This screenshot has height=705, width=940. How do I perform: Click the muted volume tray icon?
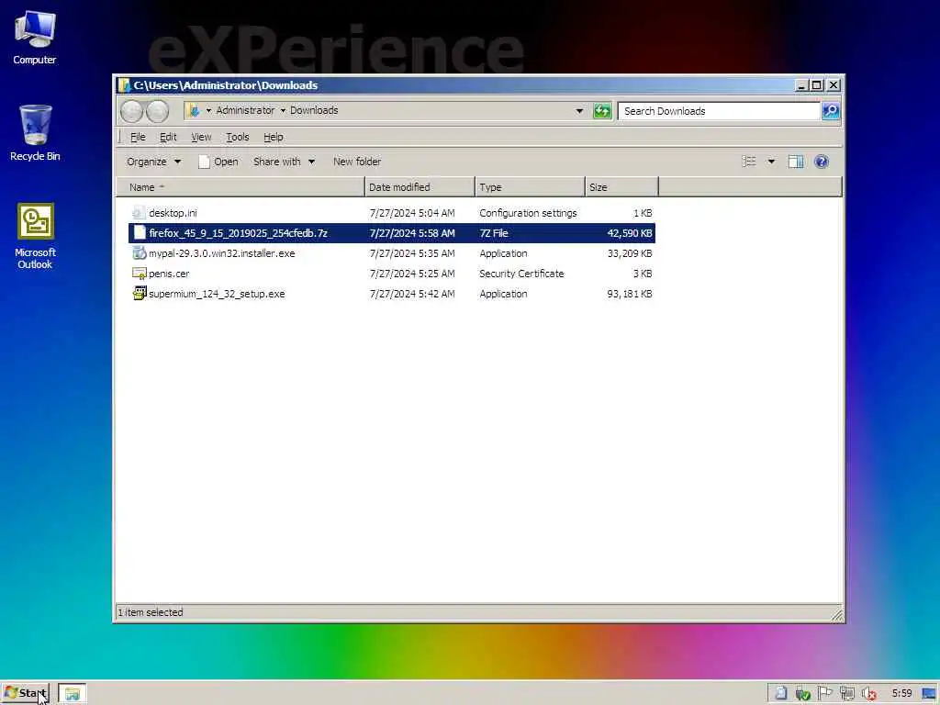point(869,694)
